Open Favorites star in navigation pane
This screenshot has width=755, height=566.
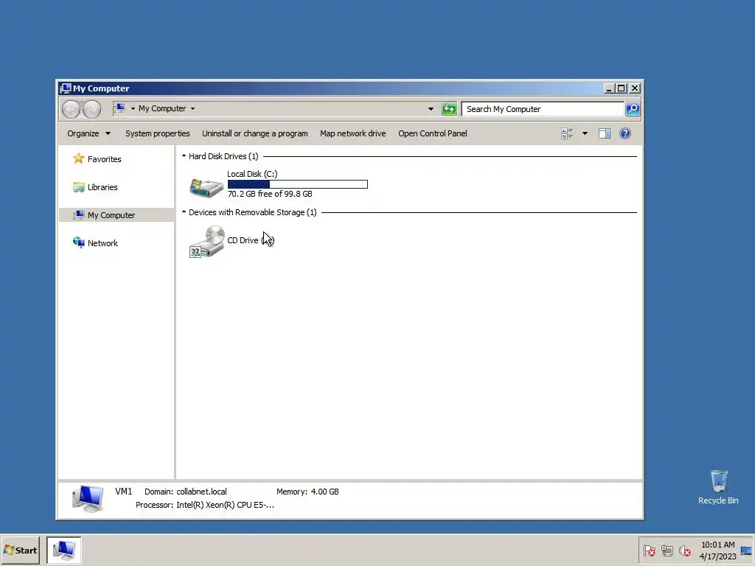coord(78,159)
